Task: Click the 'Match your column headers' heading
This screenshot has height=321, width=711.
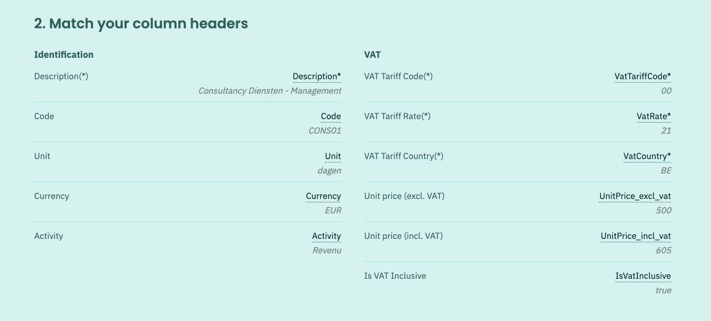Action: (141, 24)
